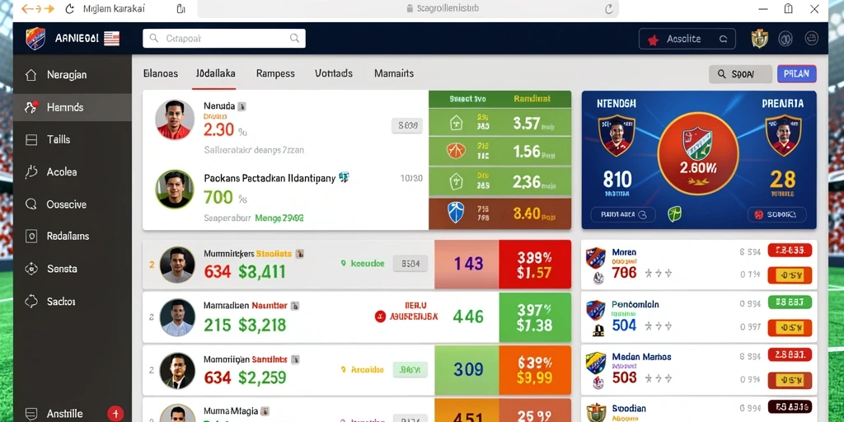Viewport: 844px width, 422px height.
Task: Click the green shield icon below center badge
Action: pyautogui.click(x=674, y=214)
